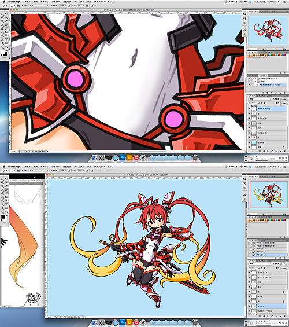Click delete layer trash icon in upper Layers panel
Screen dimensions: 289x327
(x=284, y=151)
